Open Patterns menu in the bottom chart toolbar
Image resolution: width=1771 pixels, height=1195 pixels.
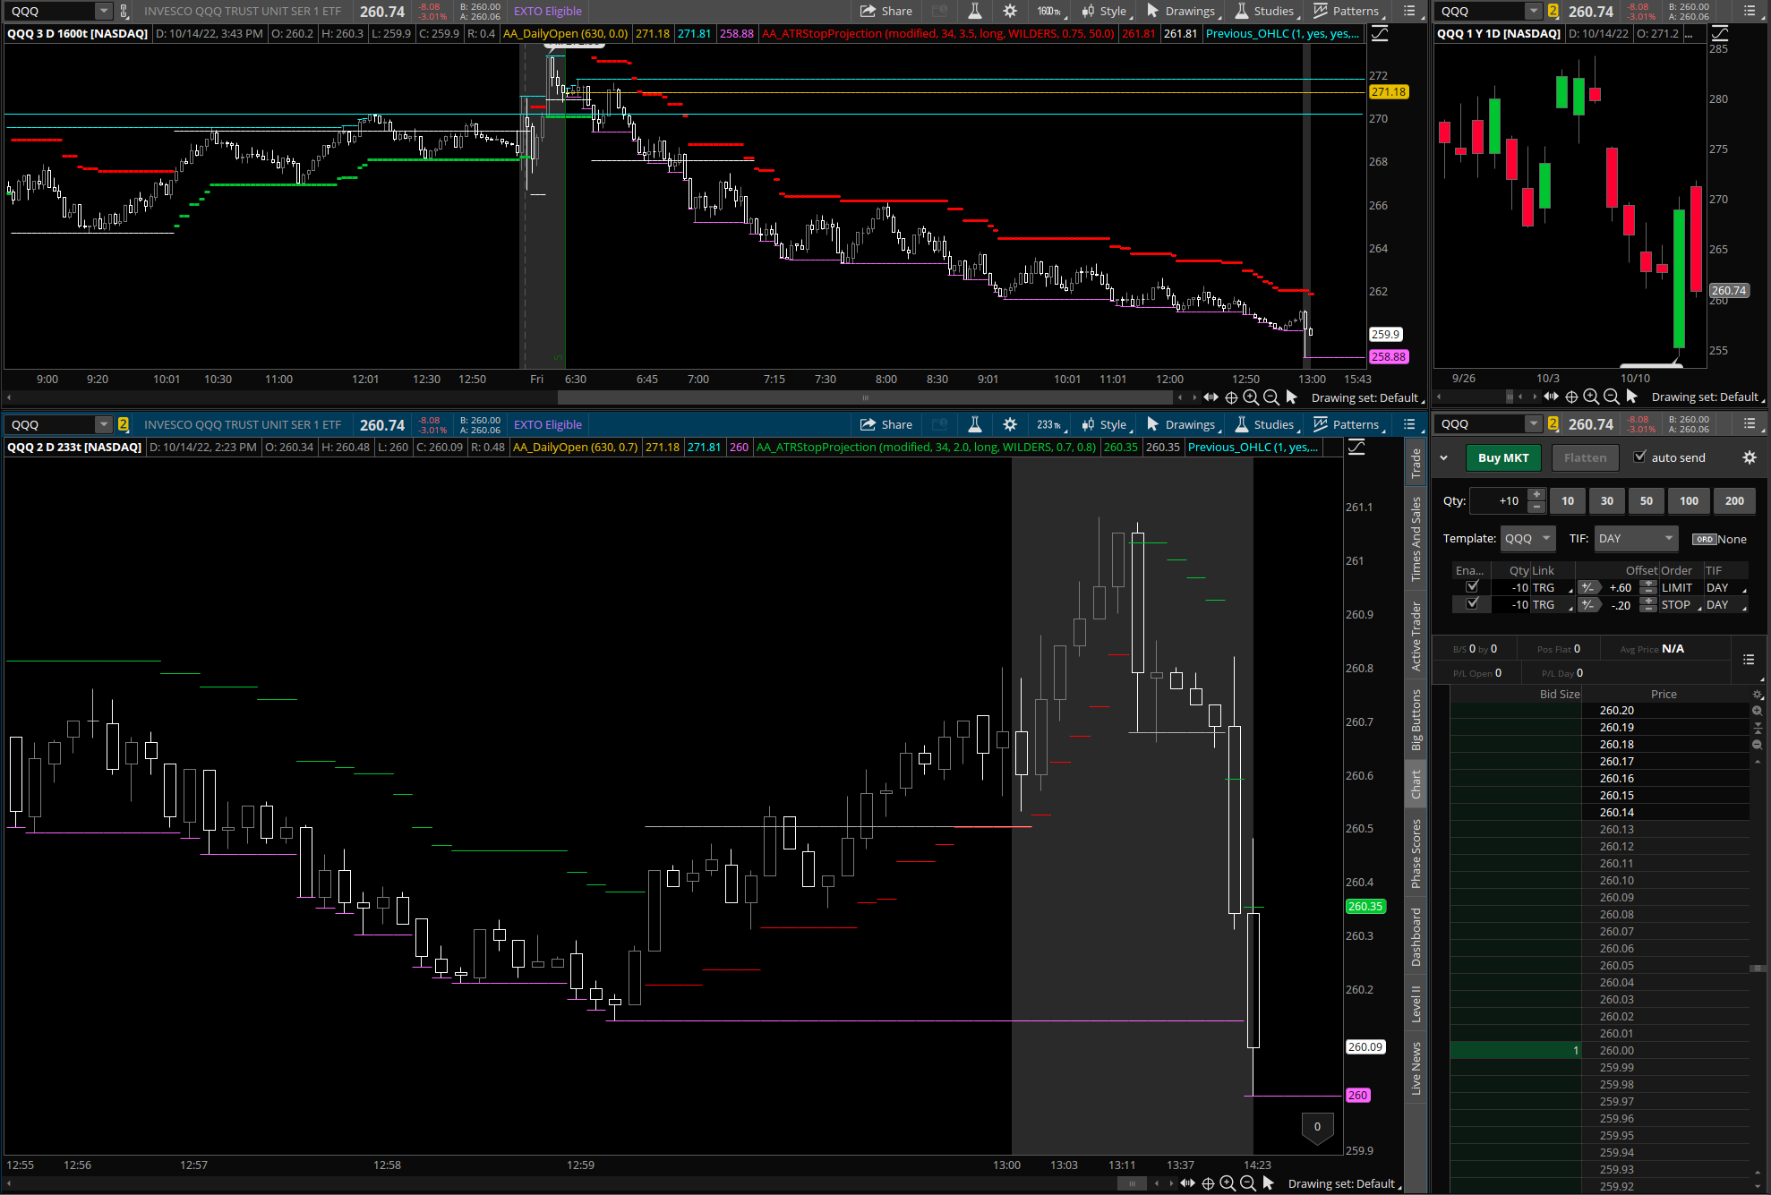pyautogui.click(x=1347, y=424)
